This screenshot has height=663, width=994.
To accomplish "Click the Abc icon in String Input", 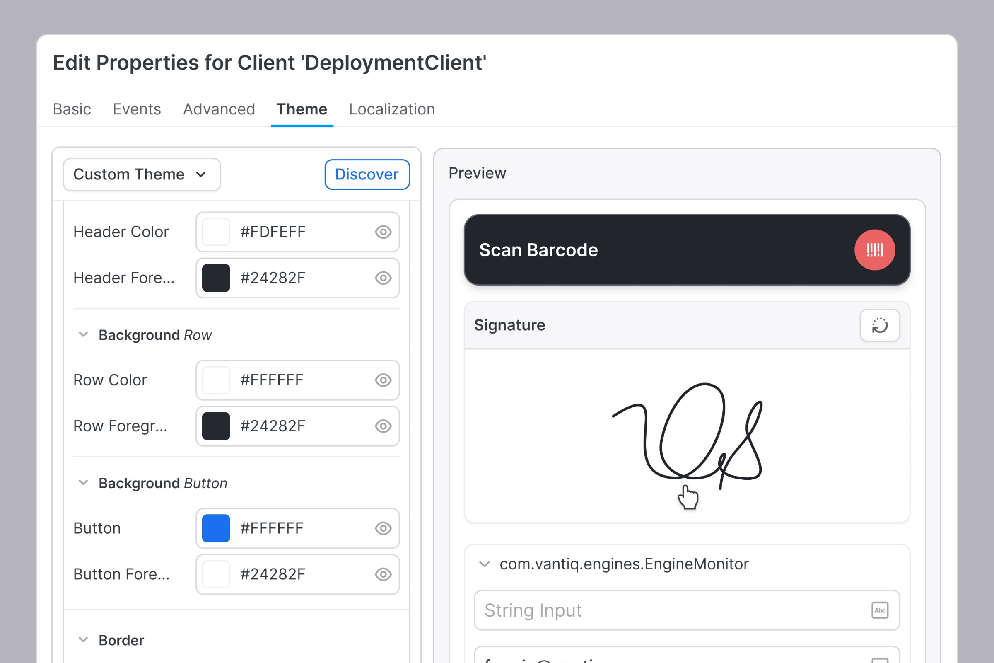I will pyautogui.click(x=879, y=610).
